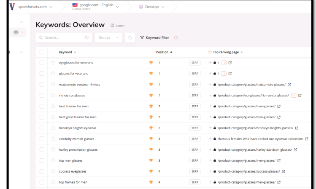316x189 pixels.
Task: Star the 'eyeglasses for veterans' keyword
Action: coord(53,63)
